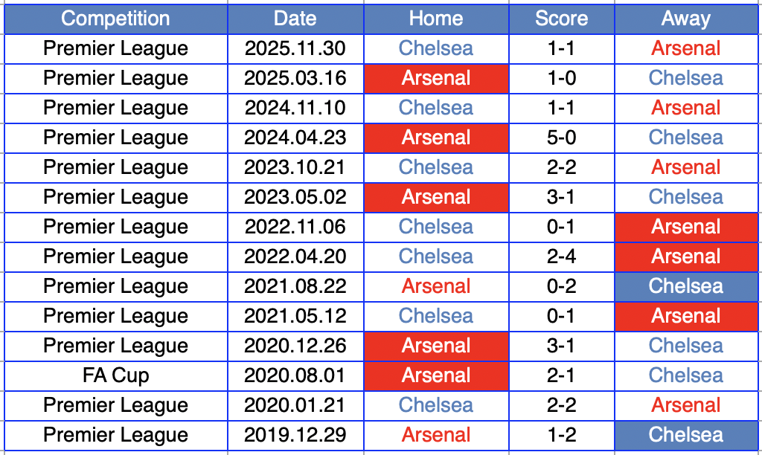The image size is (762, 455).
Task: Select Arsenal away cell for 2020.01.21
Action: (685, 405)
